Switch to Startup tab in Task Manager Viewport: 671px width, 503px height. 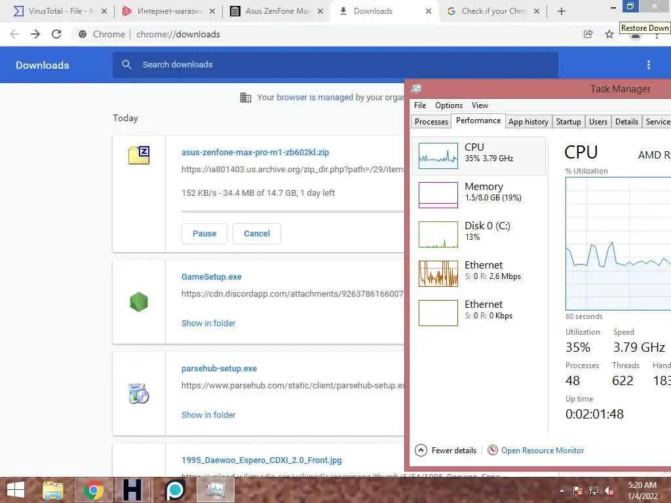(568, 122)
